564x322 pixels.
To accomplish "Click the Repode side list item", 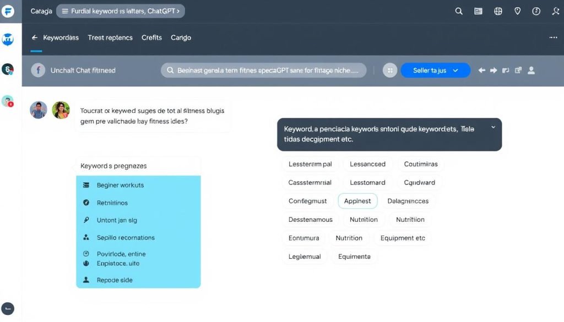I will pos(115,280).
